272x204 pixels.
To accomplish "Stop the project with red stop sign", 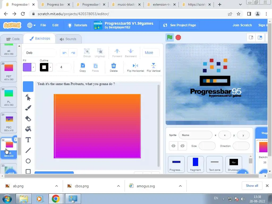I will [x=178, y=37].
